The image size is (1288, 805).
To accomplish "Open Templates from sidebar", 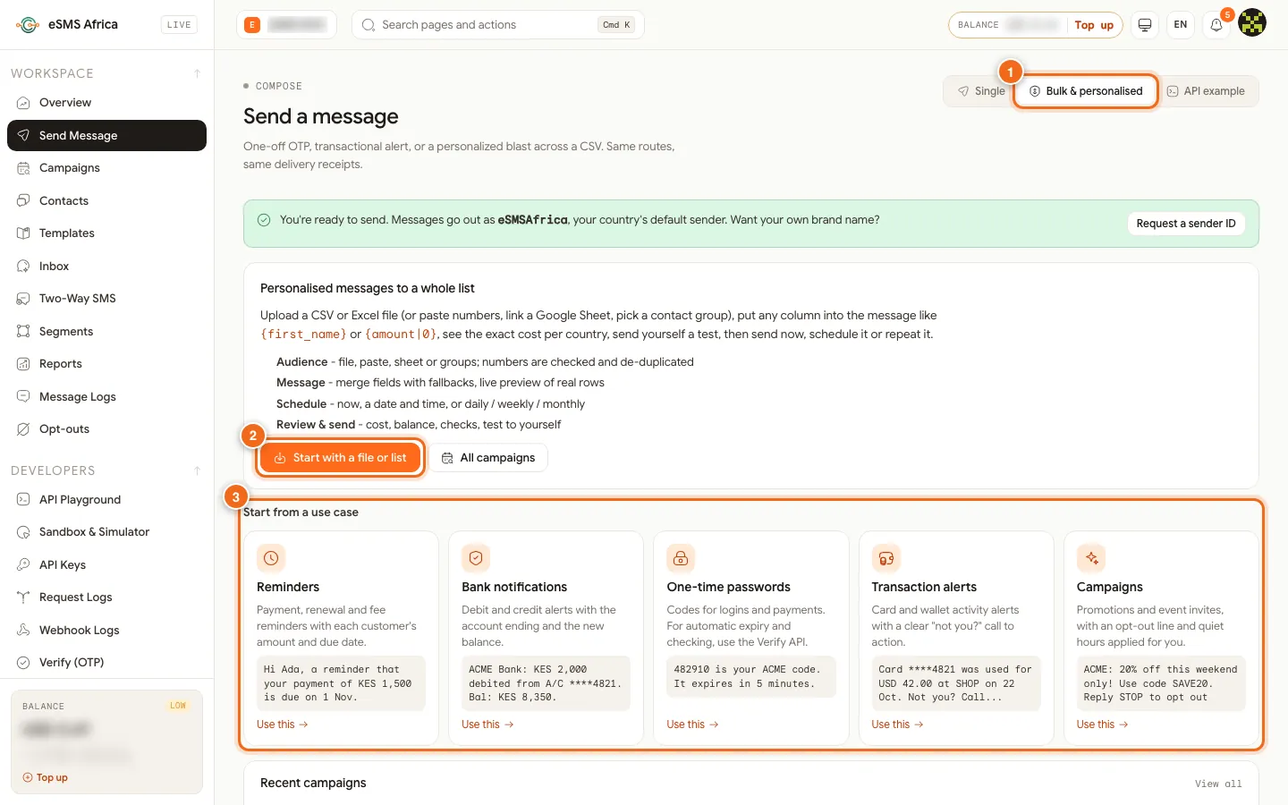I will pos(106,233).
